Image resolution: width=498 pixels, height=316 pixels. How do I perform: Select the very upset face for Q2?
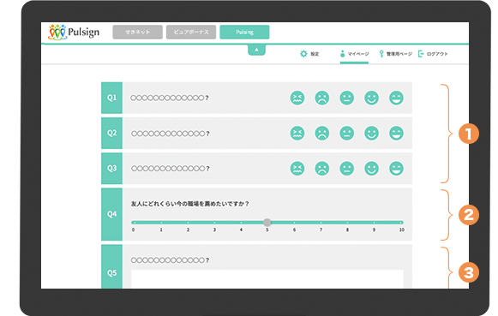pos(297,133)
